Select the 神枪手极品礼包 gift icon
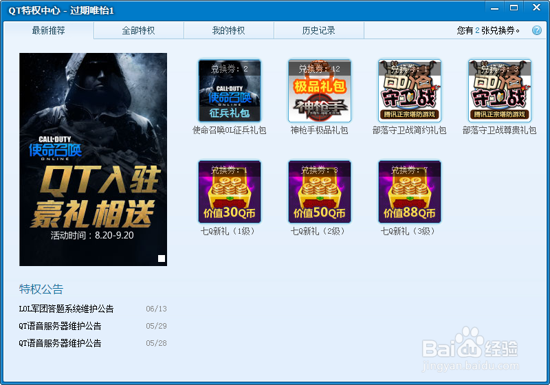 click(x=320, y=91)
